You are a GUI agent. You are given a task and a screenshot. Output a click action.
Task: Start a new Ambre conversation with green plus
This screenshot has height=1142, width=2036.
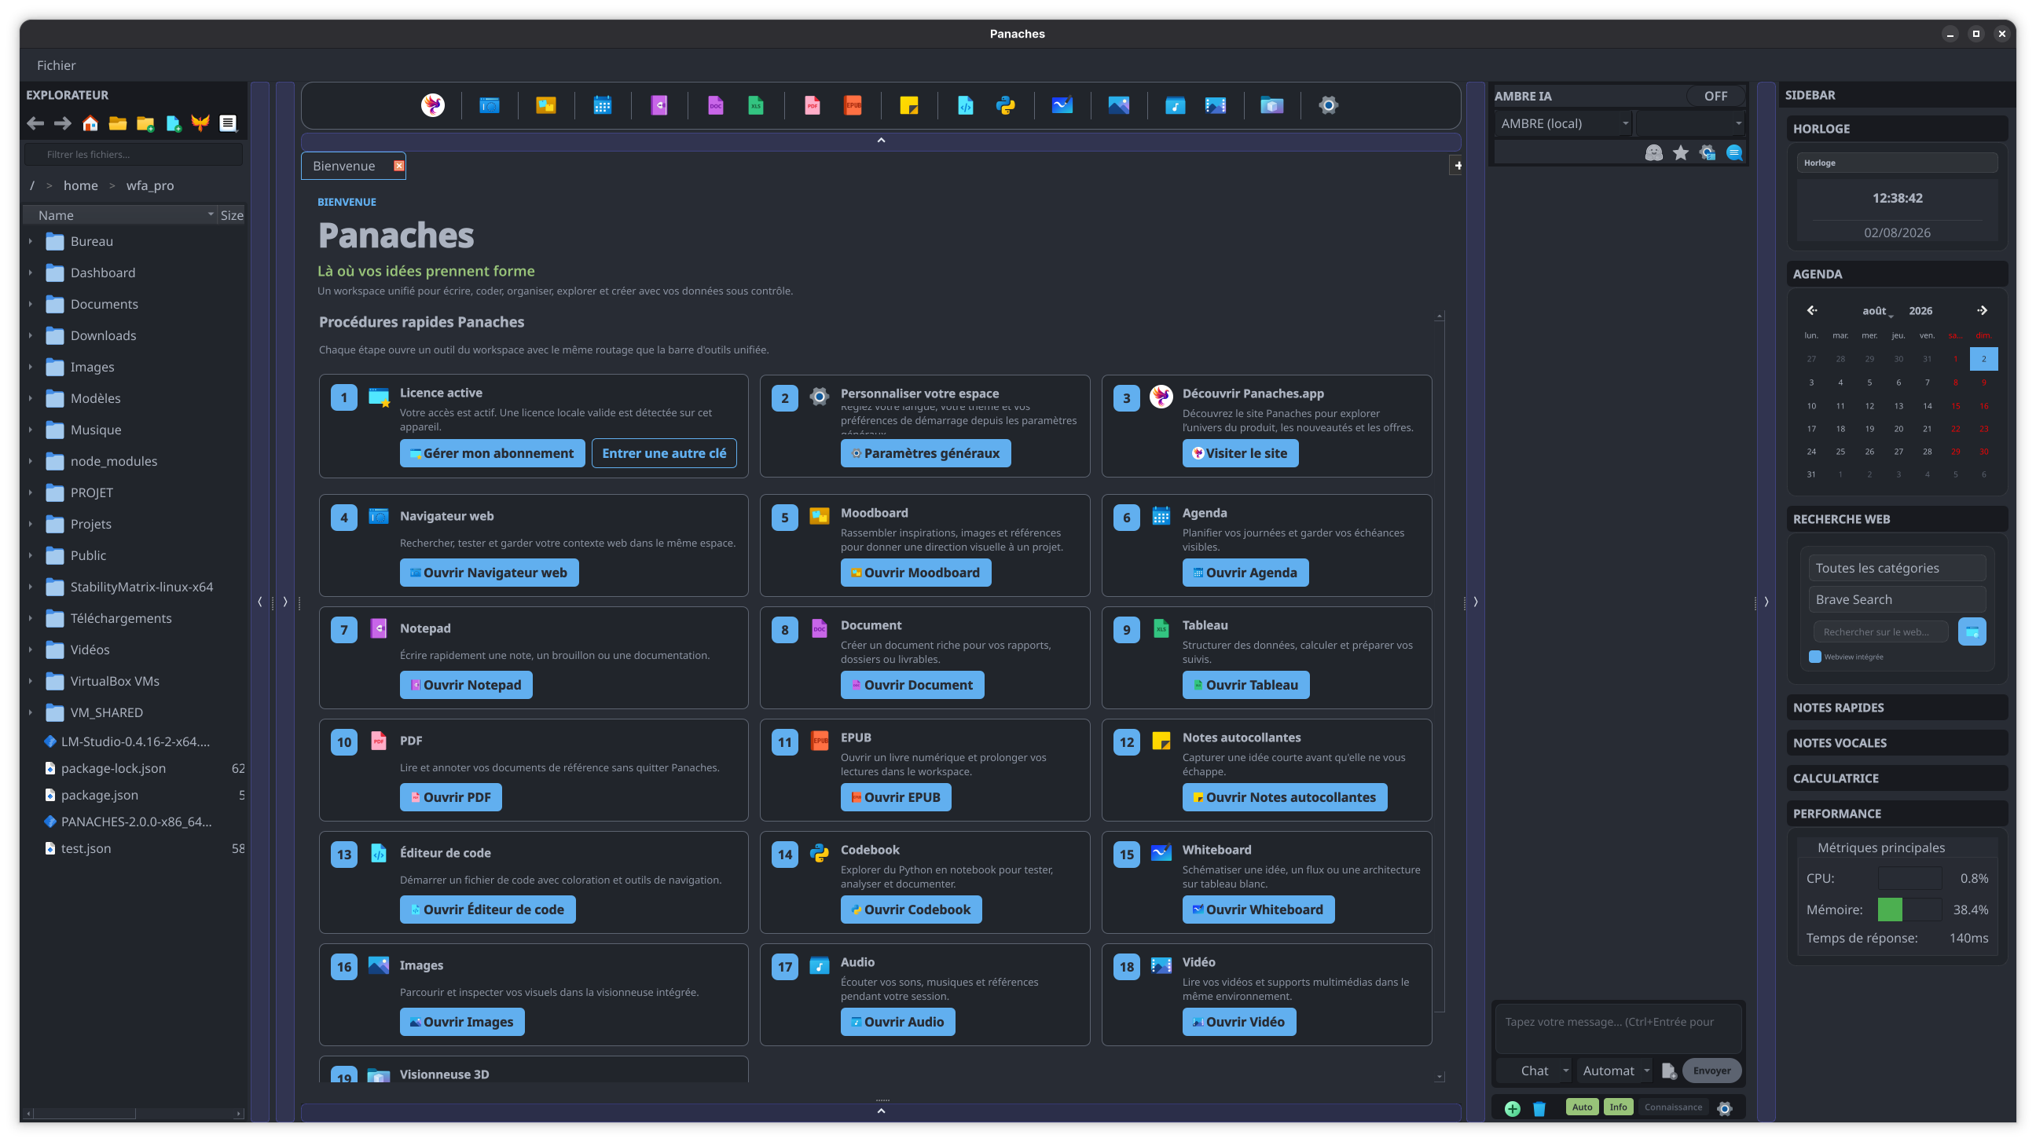(1512, 1108)
